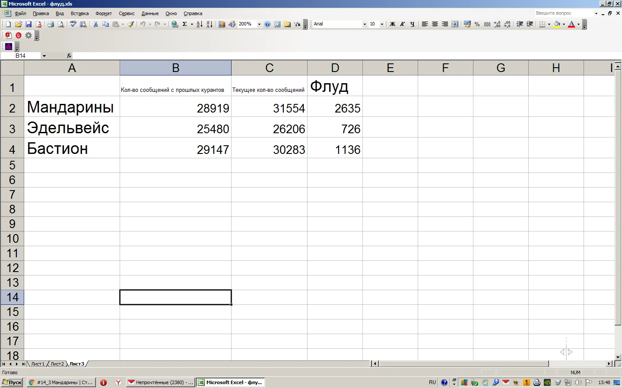
Task: Click the yellow fill color button
Action: (557, 24)
